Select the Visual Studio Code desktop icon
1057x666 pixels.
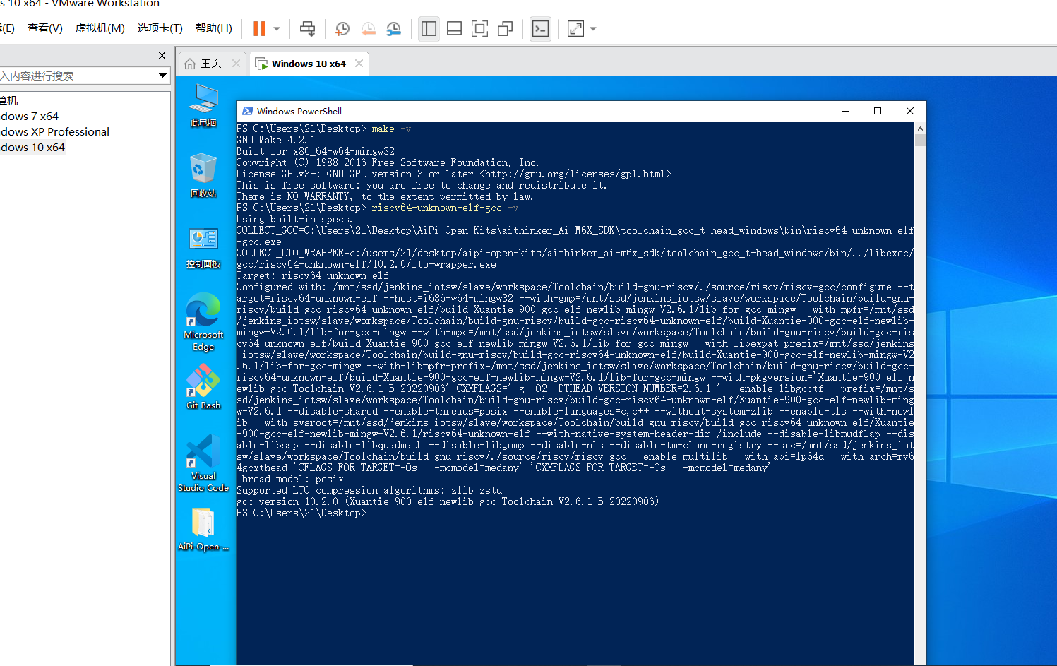click(x=203, y=463)
